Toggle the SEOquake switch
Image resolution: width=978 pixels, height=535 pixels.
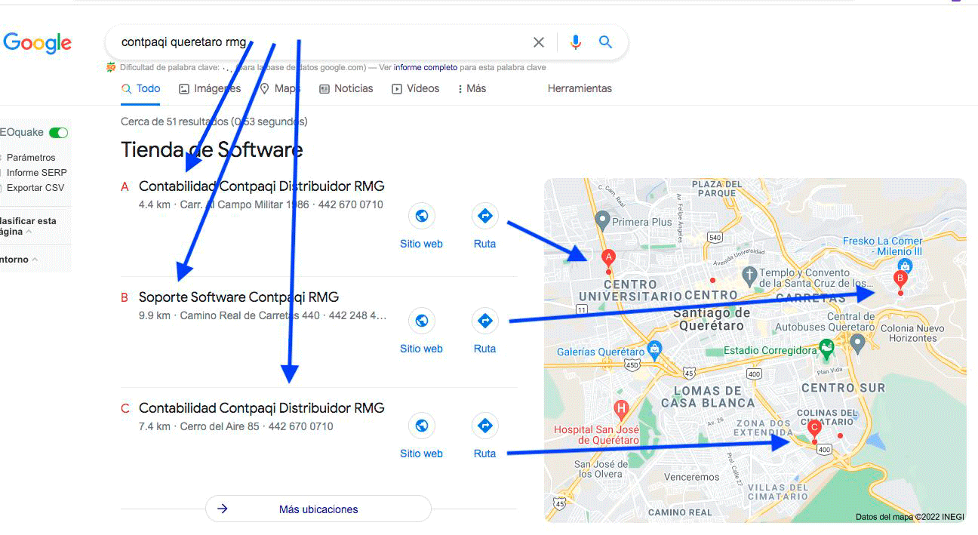[x=58, y=133]
